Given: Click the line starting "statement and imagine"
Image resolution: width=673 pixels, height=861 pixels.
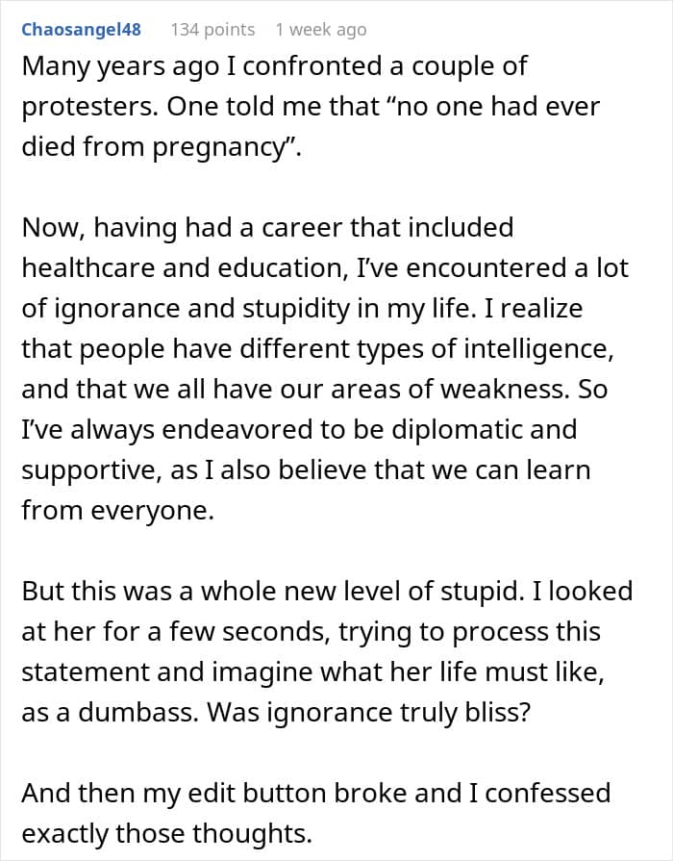Looking at the screenshot, I should (312, 671).
